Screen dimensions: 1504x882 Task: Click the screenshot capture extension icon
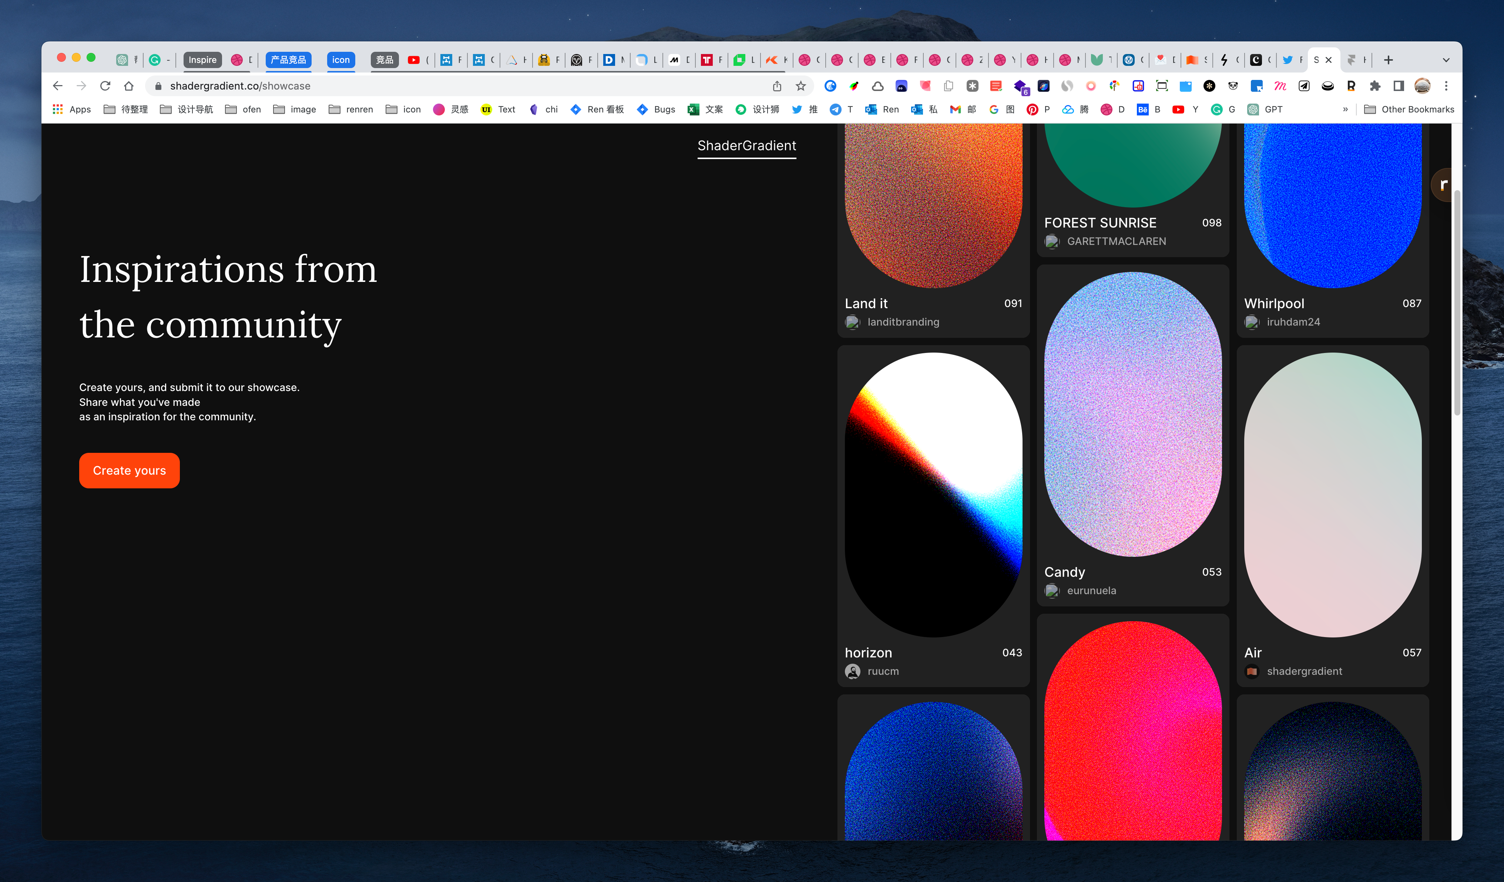[1161, 86]
